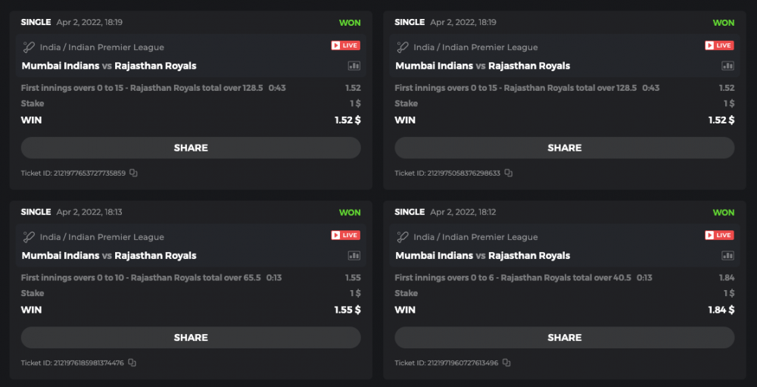
Task: Click cricket icon on the 18:13 bet
Action: click(x=30, y=237)
